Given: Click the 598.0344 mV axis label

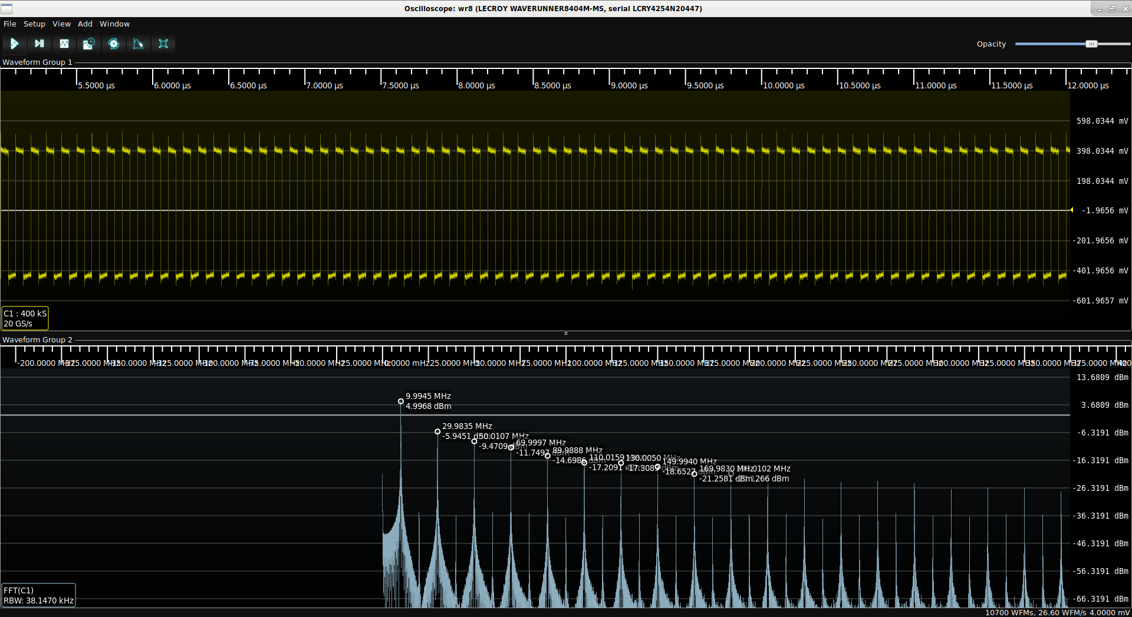Looking at the screenshot, I should (x=1102, y=121).
